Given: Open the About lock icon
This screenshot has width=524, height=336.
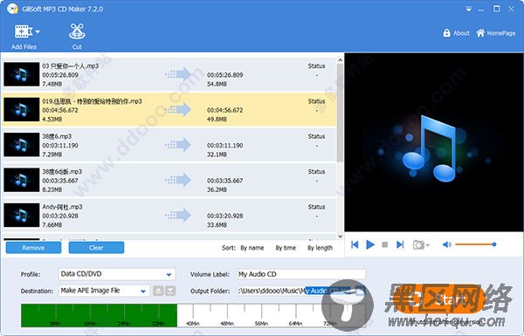Looking at the screenshot, I should [446, 33].
